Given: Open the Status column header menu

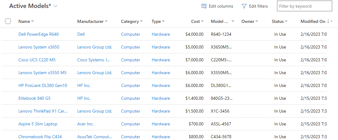Looking at the screenshot, I should (286, 21).
